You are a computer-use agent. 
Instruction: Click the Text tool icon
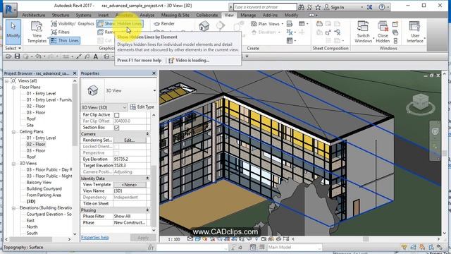pyautogui.click(x=96, y=56)
